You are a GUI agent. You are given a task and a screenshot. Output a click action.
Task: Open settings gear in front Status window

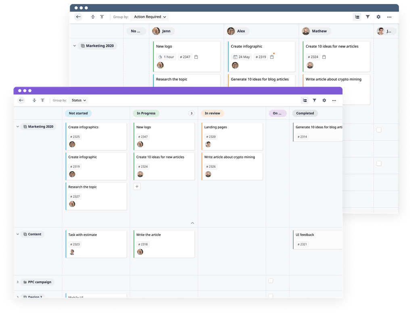[x=324, y=100]
